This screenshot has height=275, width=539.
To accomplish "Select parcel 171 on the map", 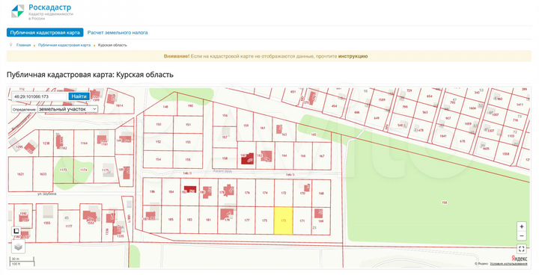I will pos(302,220).
